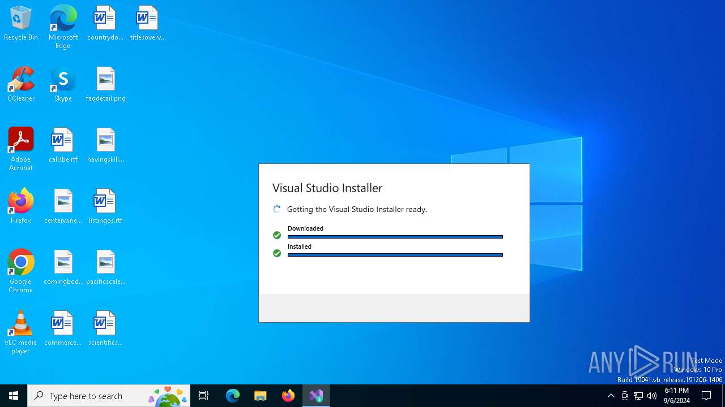Select the Skype desktop shortcut
The width and height of the screenshot is (725, 407).
[x=63, y=85]
